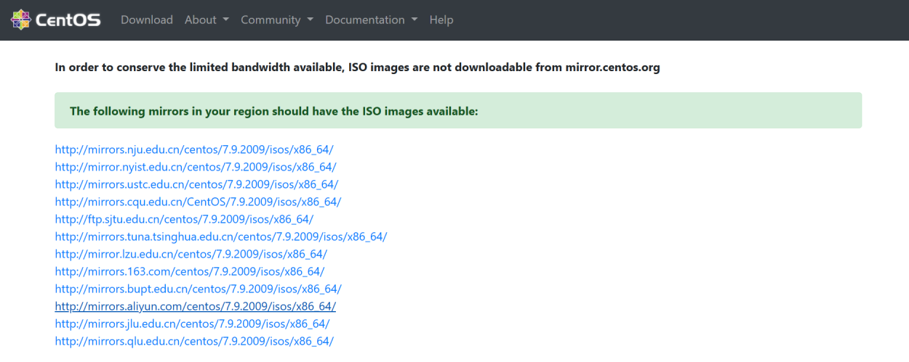This screenshot has height=362, width=909.
Task: Open the mirrors.cqu.edu.cn CentOS link
Action: [x=198, y=202]
